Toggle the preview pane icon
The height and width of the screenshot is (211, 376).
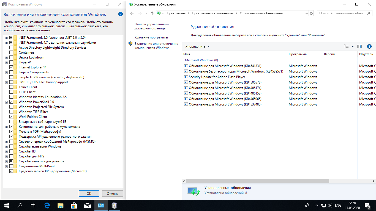point(359,46)
